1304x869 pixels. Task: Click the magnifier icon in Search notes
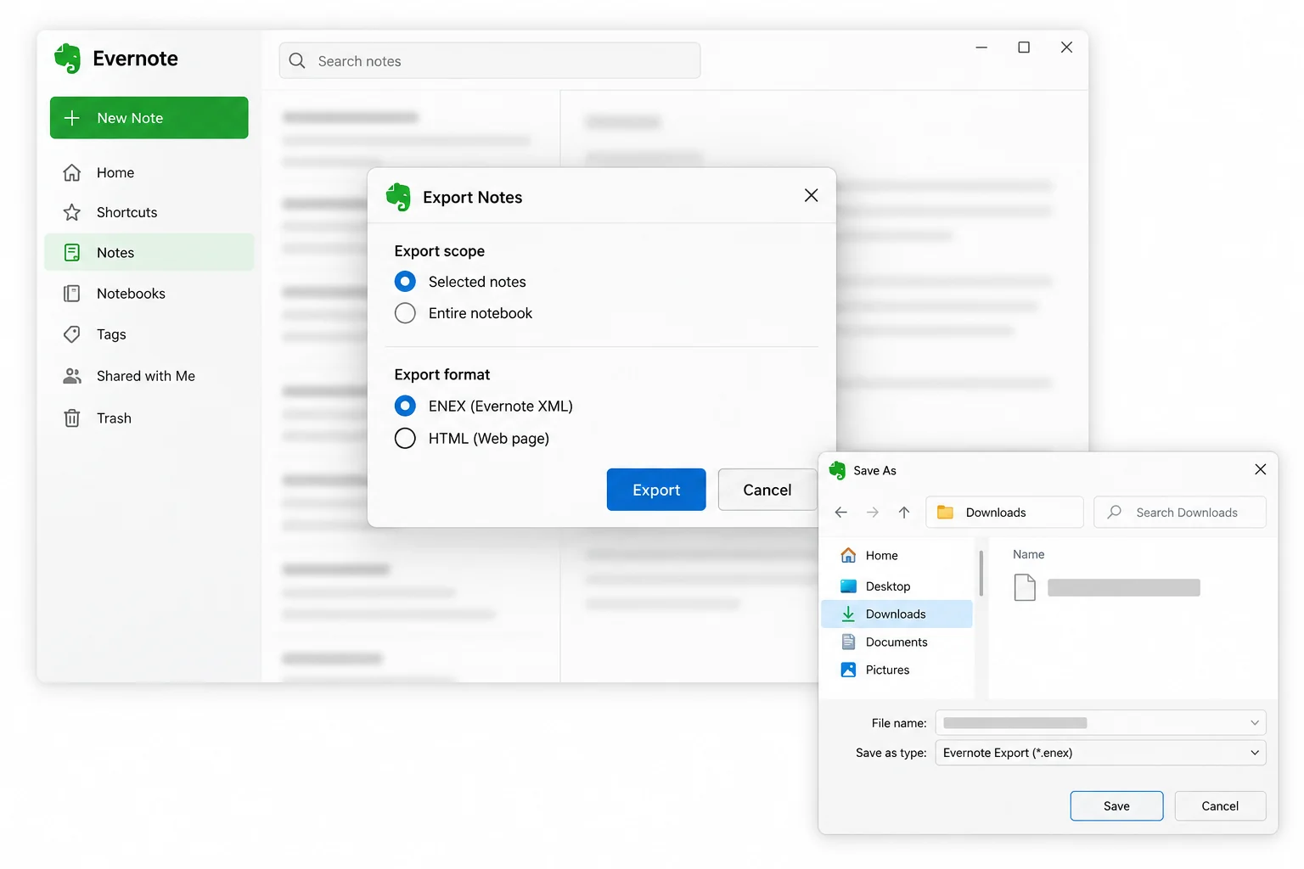(x=297, y=61)
